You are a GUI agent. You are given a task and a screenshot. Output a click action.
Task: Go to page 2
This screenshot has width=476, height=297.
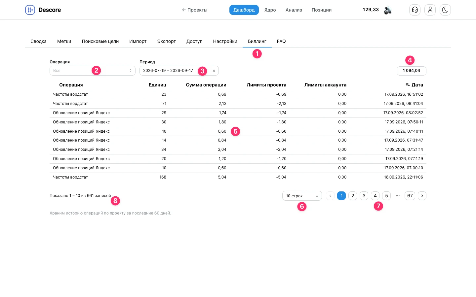pyautogui.click(x=353, y=196)
